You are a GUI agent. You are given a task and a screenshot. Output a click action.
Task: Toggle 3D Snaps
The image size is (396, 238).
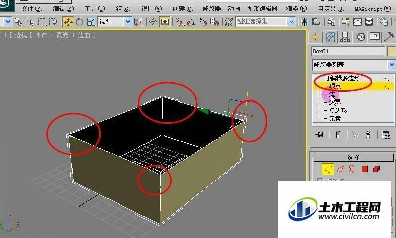point(179,22)
